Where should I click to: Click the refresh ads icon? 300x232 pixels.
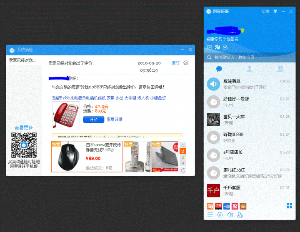click(183, 170)
